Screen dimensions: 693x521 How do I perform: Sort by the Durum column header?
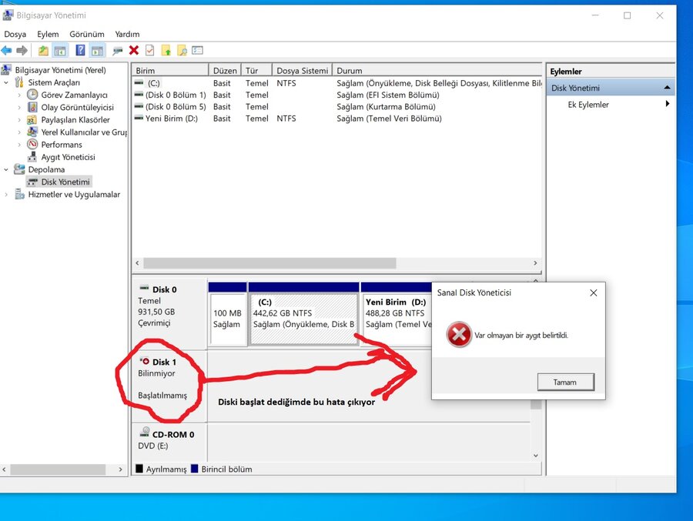pos(437,70)
